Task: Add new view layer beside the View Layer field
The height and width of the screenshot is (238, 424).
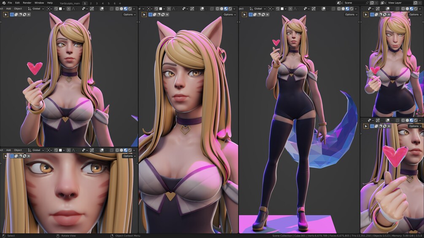Action: [x=415, y=3]
